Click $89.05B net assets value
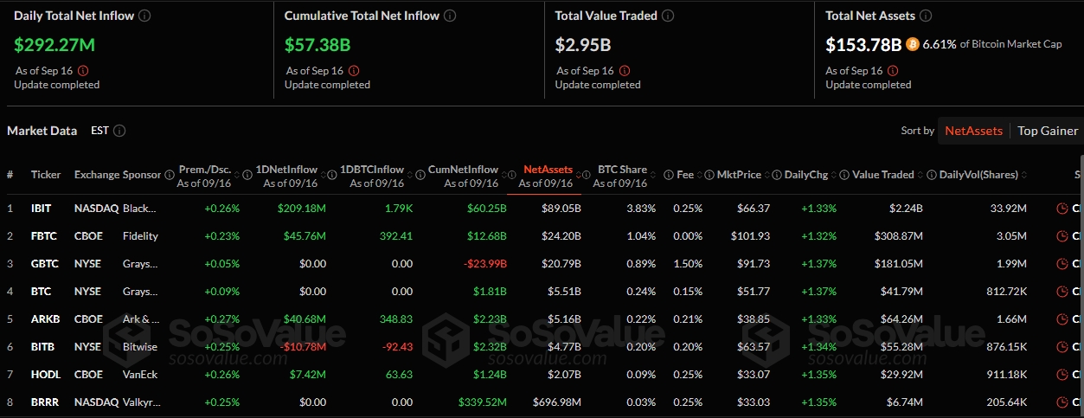This screenshot has width=1084, height=418. (x=561, y=209)
